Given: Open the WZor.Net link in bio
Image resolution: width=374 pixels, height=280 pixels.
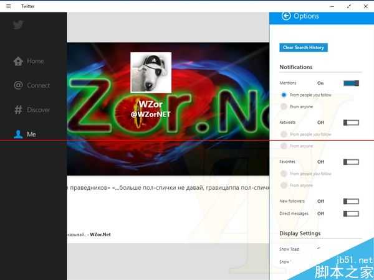Looking at the screenshot, I should [100, 235].
